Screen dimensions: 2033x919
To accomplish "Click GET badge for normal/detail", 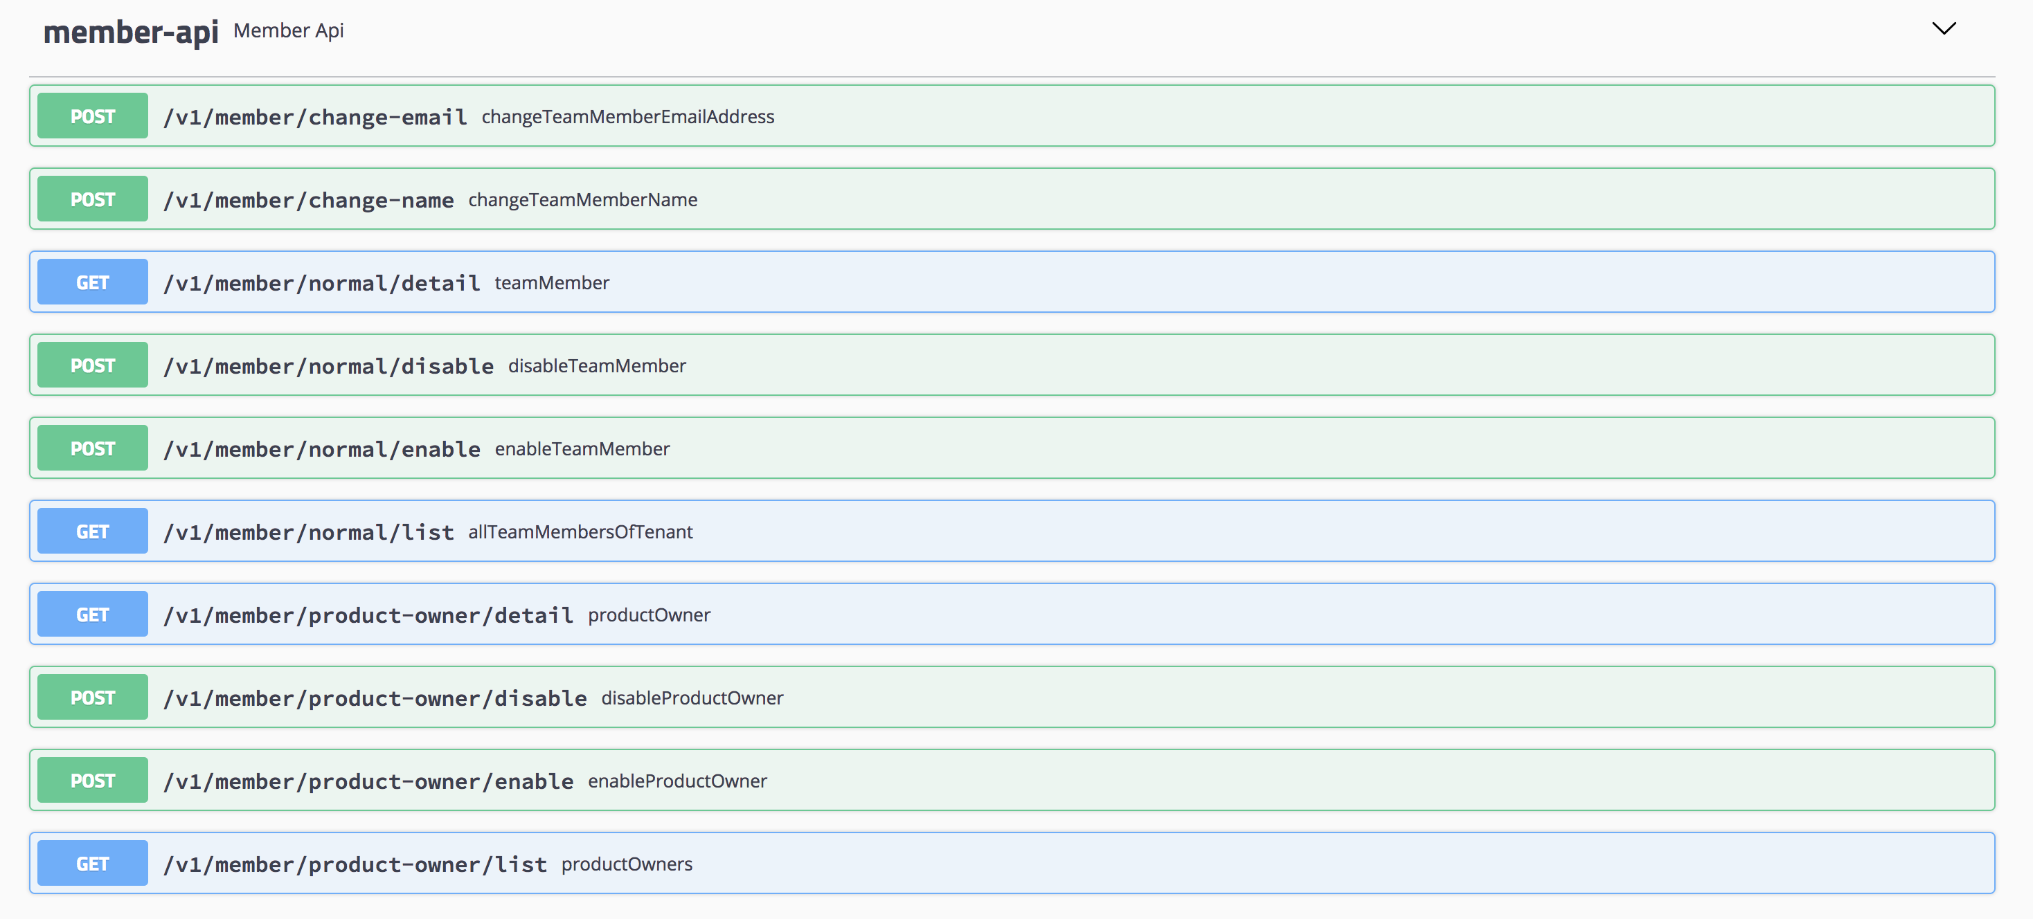I will coord(92,282).
